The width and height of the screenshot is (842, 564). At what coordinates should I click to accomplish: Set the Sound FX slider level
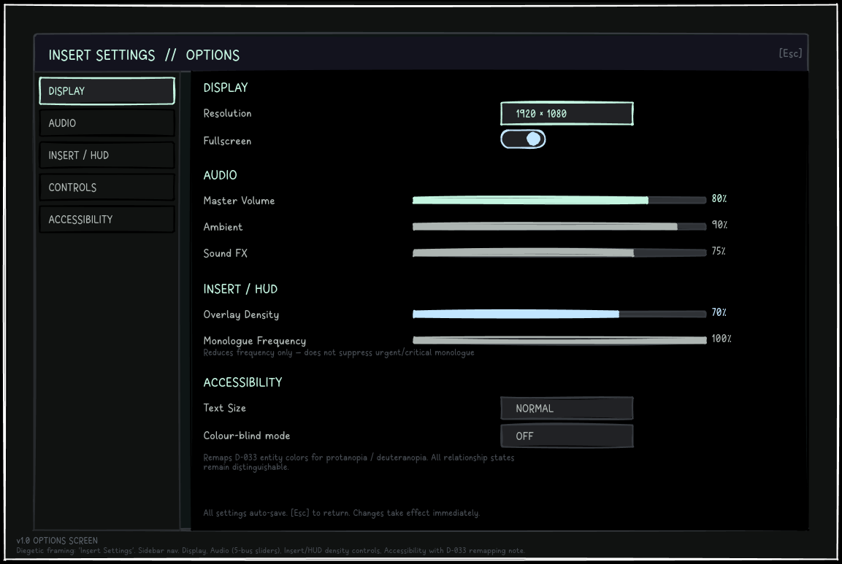click(x=559, y=252)
